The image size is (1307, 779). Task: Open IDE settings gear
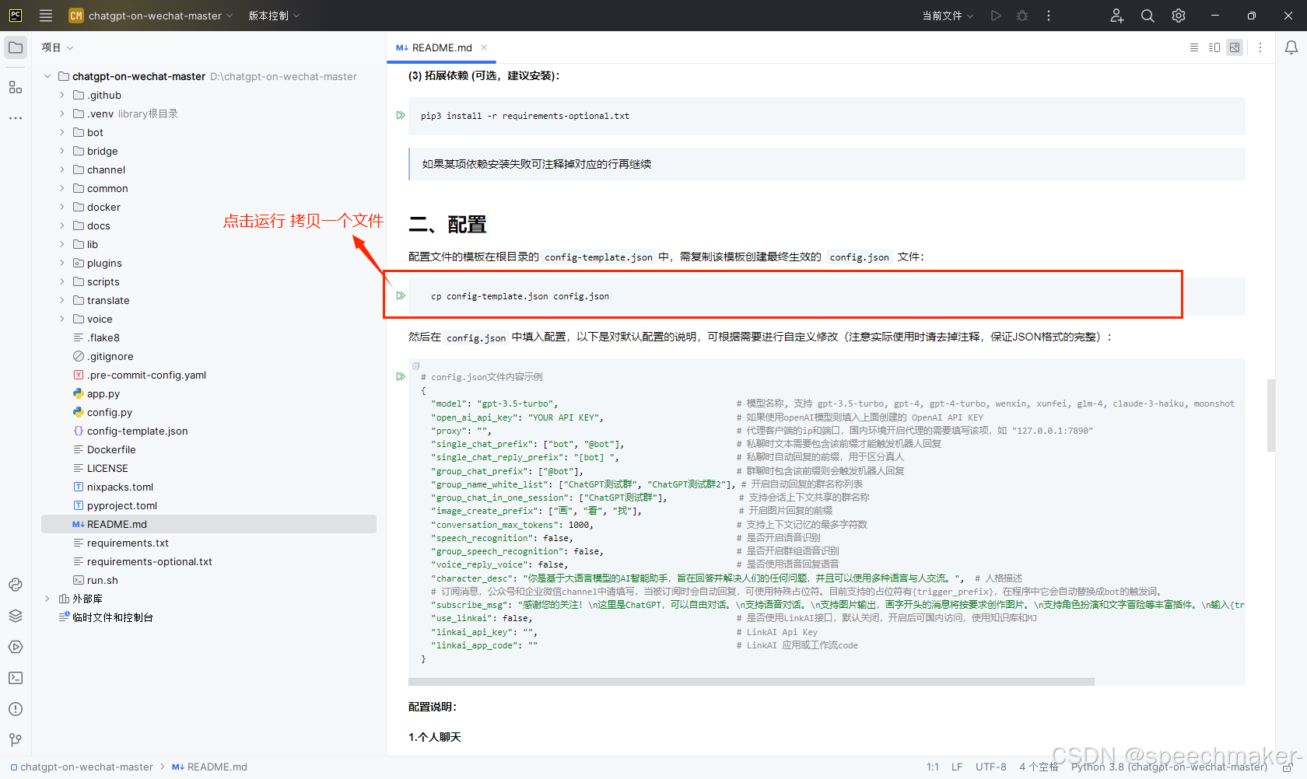[x=1179, y=16]
